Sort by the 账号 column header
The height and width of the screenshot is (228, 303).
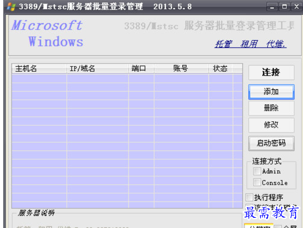pos(181,68)
